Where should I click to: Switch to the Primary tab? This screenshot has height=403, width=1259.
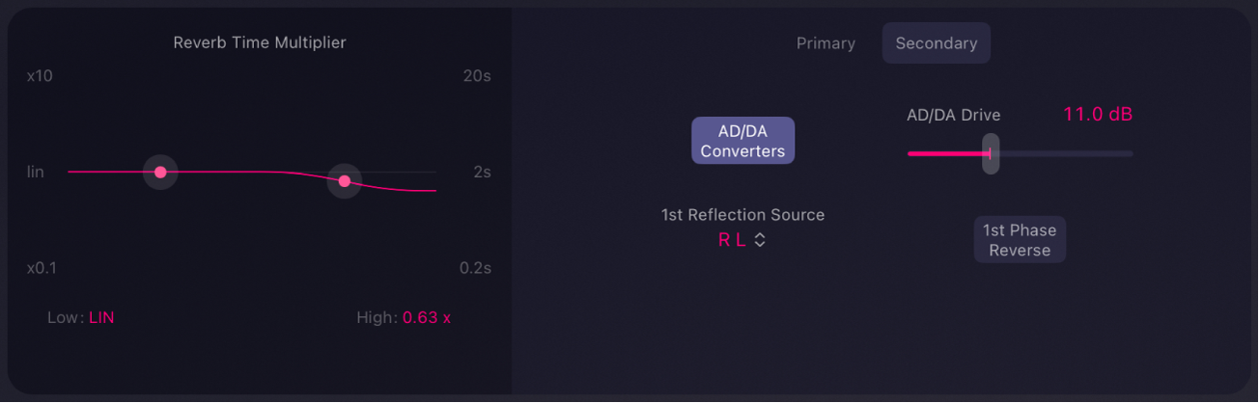coord(825,43)
